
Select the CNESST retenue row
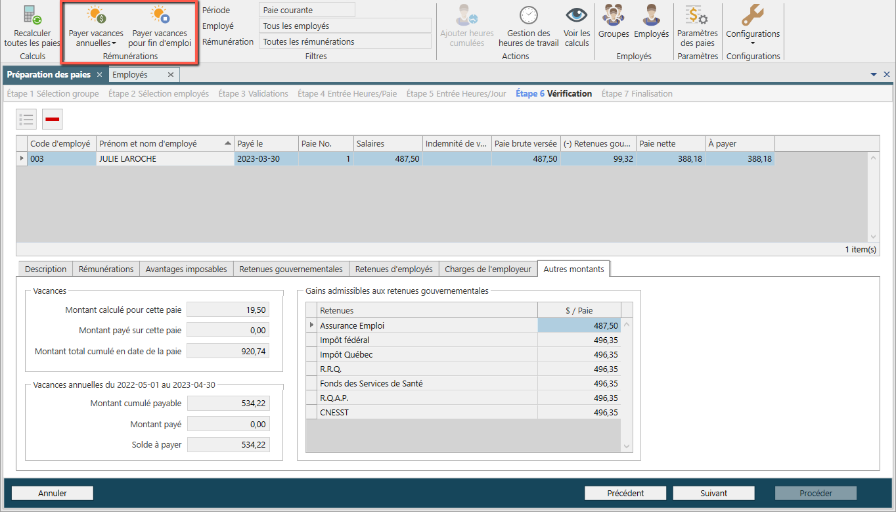pyautogui.click(x=463, y=413)
